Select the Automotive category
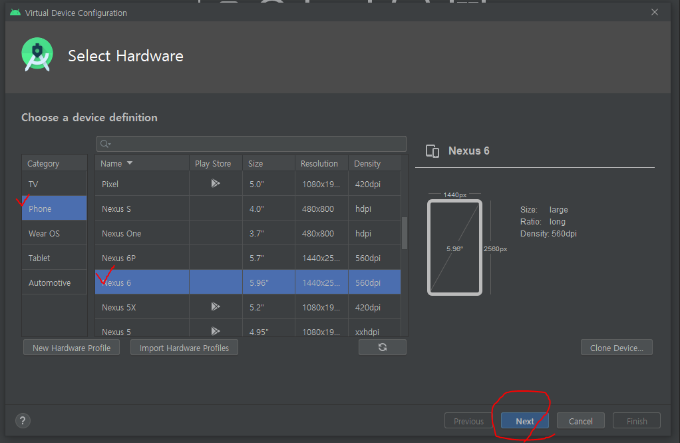This screenshot has width=680, height=443. pos(54,282)
